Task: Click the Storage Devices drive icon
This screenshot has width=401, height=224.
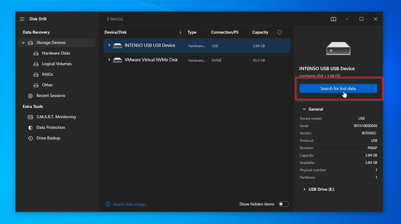Action: tap(30, 43)
